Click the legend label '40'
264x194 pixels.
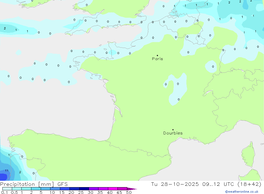pos(110,192)
